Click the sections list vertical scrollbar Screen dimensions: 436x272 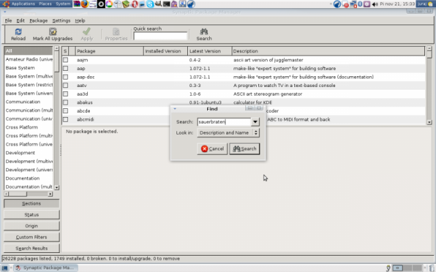point(57,118)
